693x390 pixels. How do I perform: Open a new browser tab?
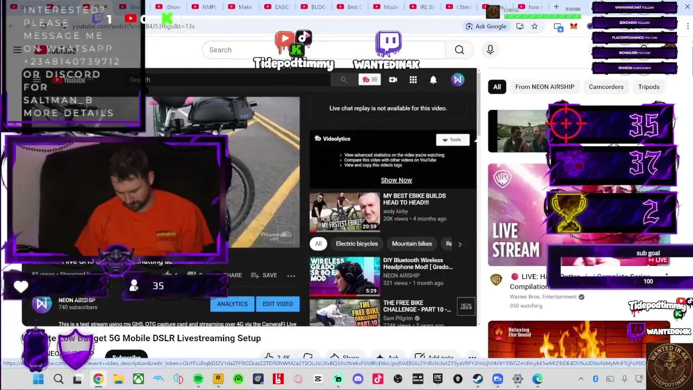point(556,7)
